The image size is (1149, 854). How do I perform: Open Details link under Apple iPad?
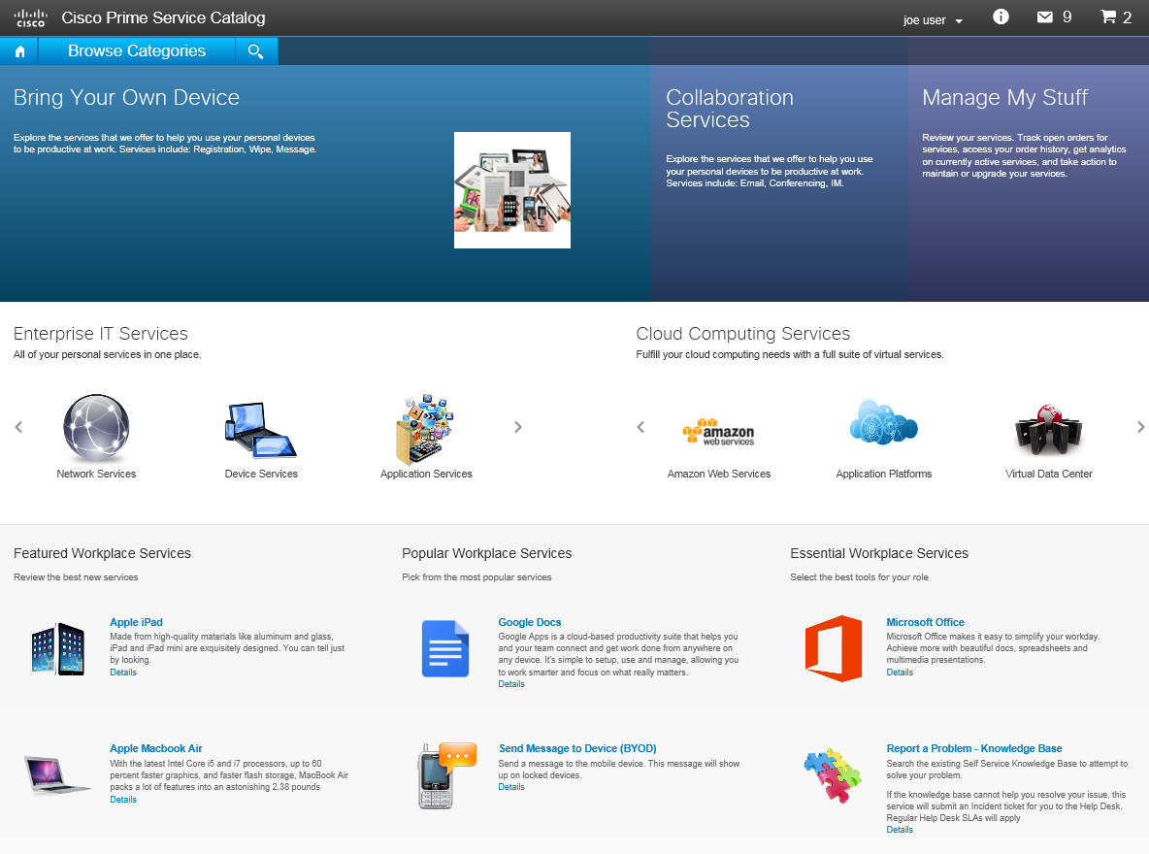(122, 672)
